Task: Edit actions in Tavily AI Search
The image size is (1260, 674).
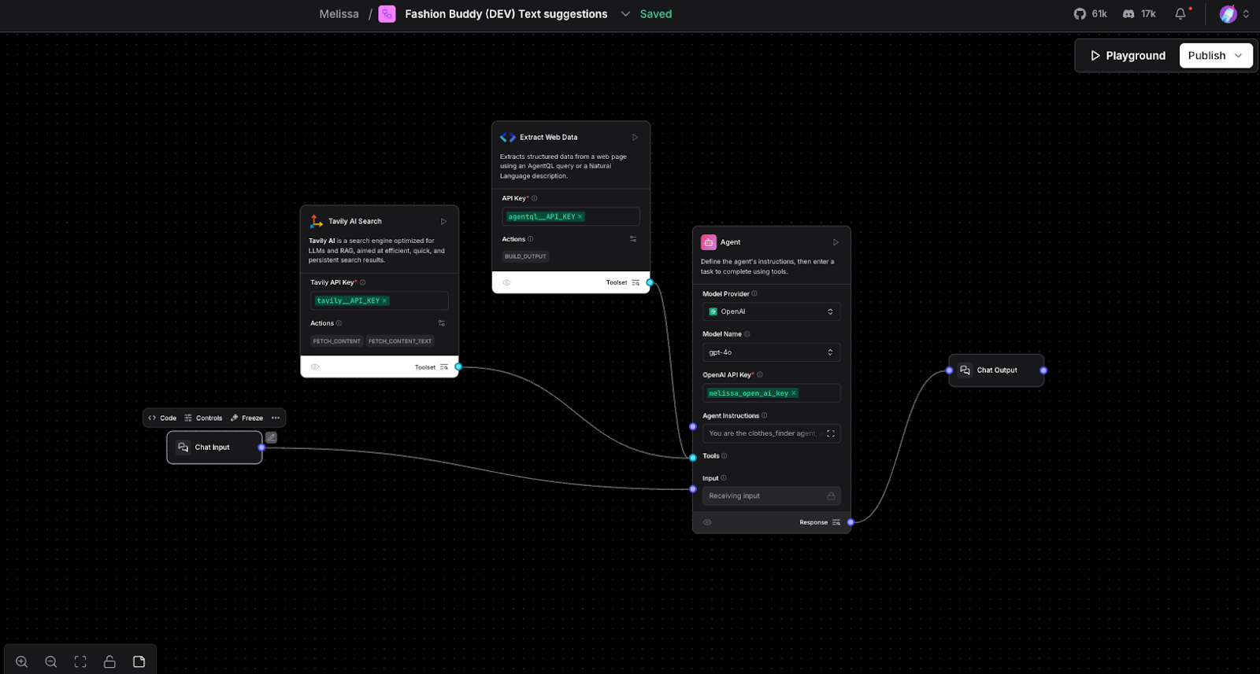Action: coord(442,323)
